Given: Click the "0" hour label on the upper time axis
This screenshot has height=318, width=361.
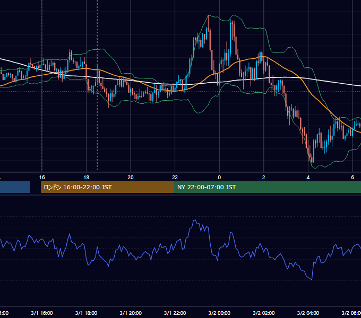Looking at the screenshot, I should (x=219, y=178).
